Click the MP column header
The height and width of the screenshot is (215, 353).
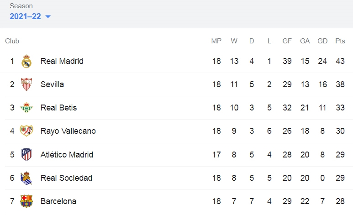pyautogui.click(x=216, y=41)
